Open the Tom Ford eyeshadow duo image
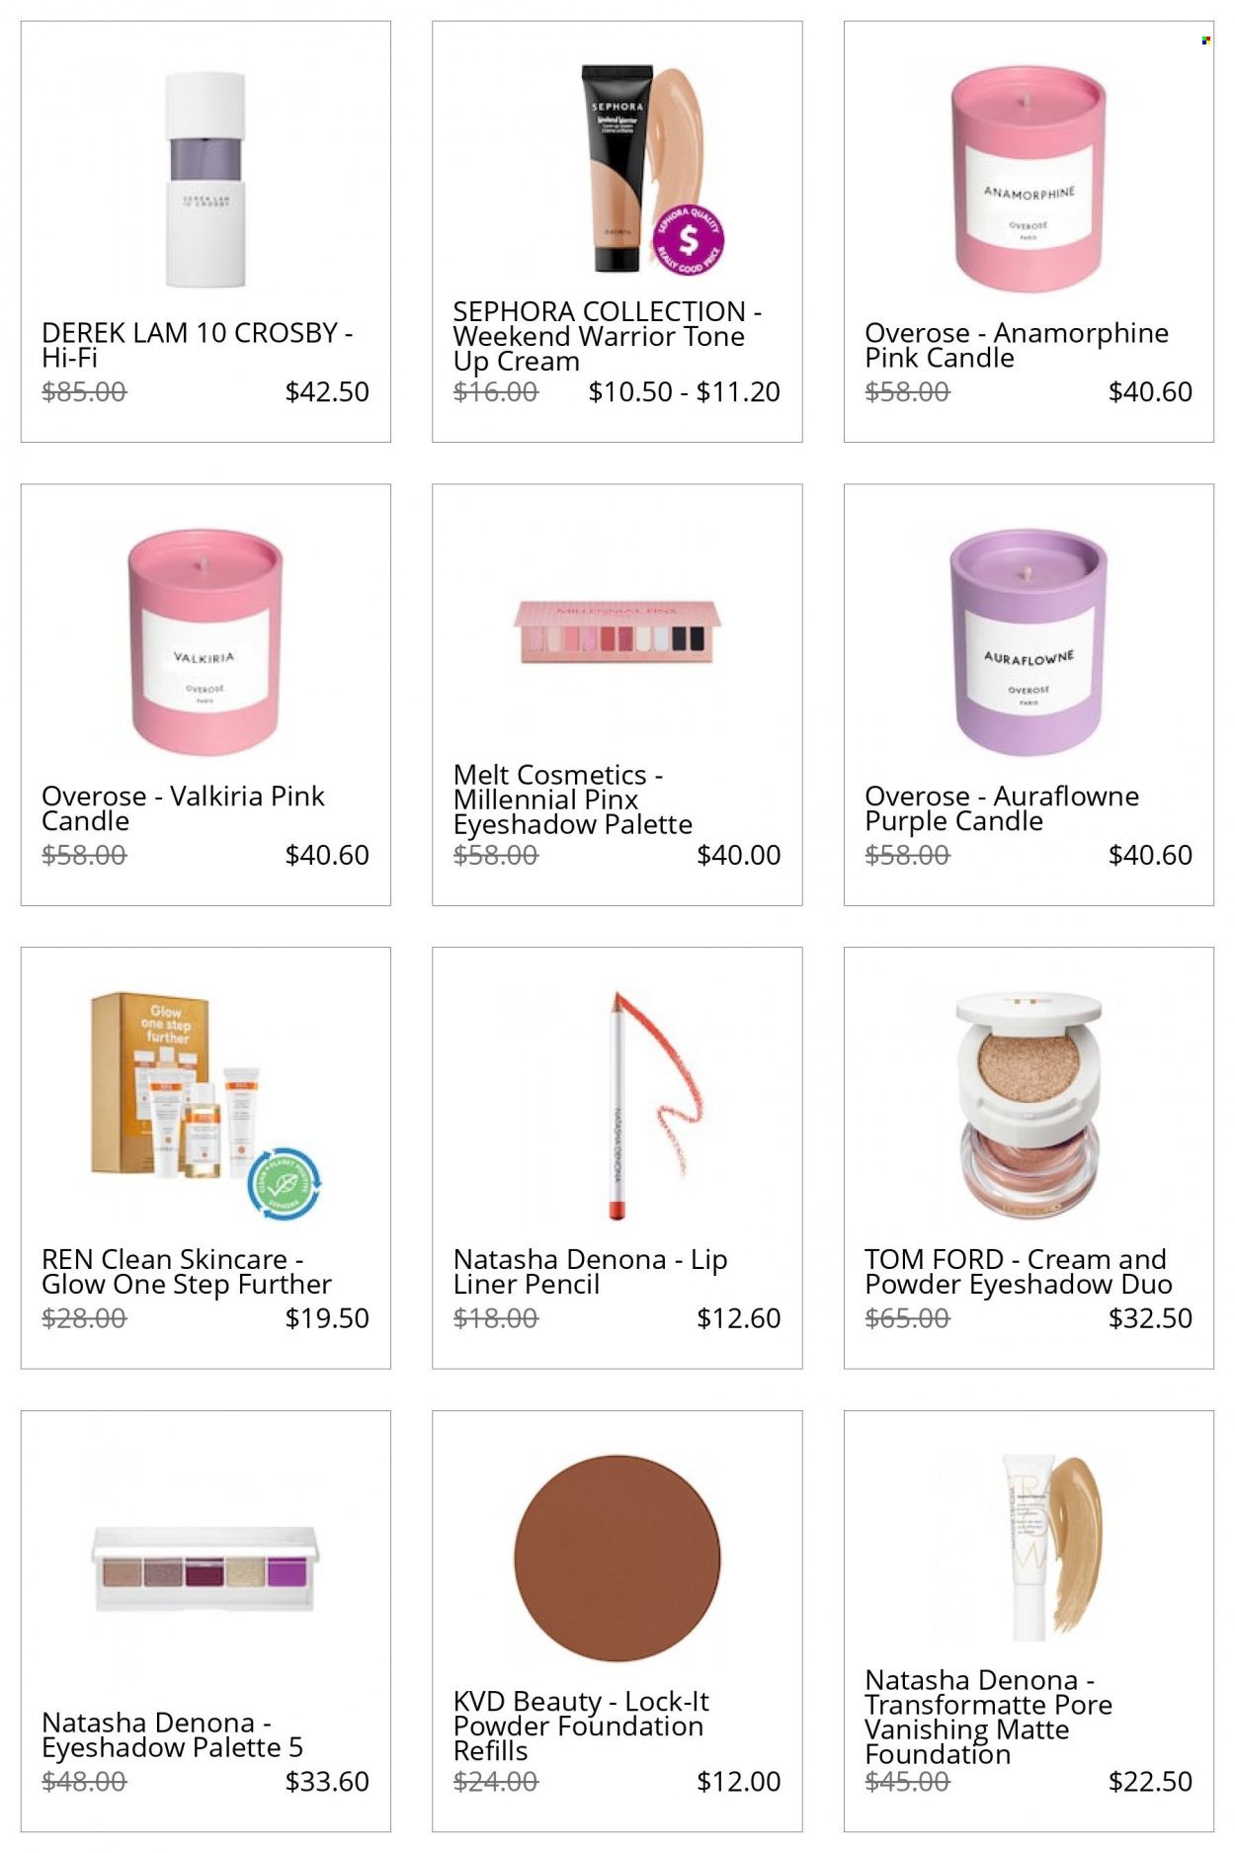 [x=1028, y=1105]
